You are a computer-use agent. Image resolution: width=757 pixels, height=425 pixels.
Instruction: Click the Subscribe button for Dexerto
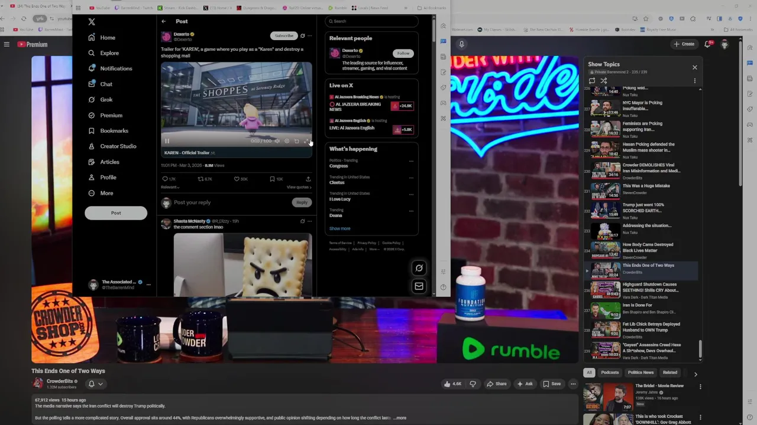click(284, 35)
